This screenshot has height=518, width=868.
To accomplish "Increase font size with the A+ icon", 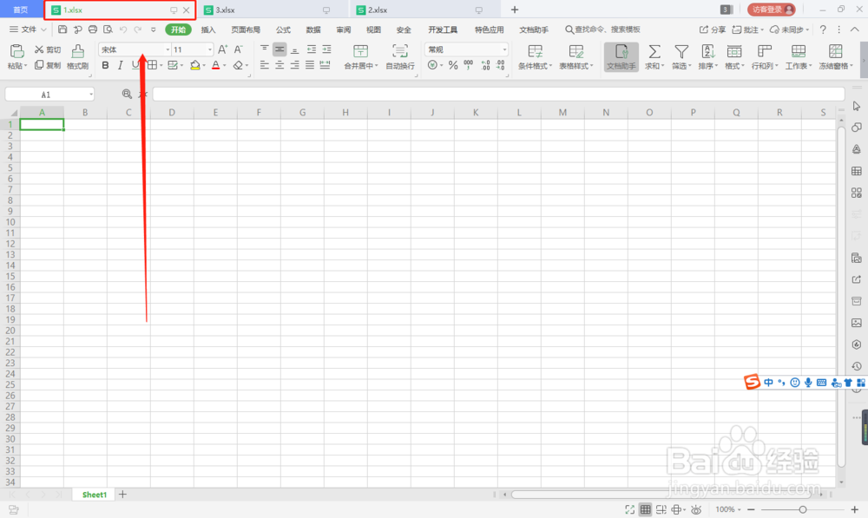I will coord(222,49).
